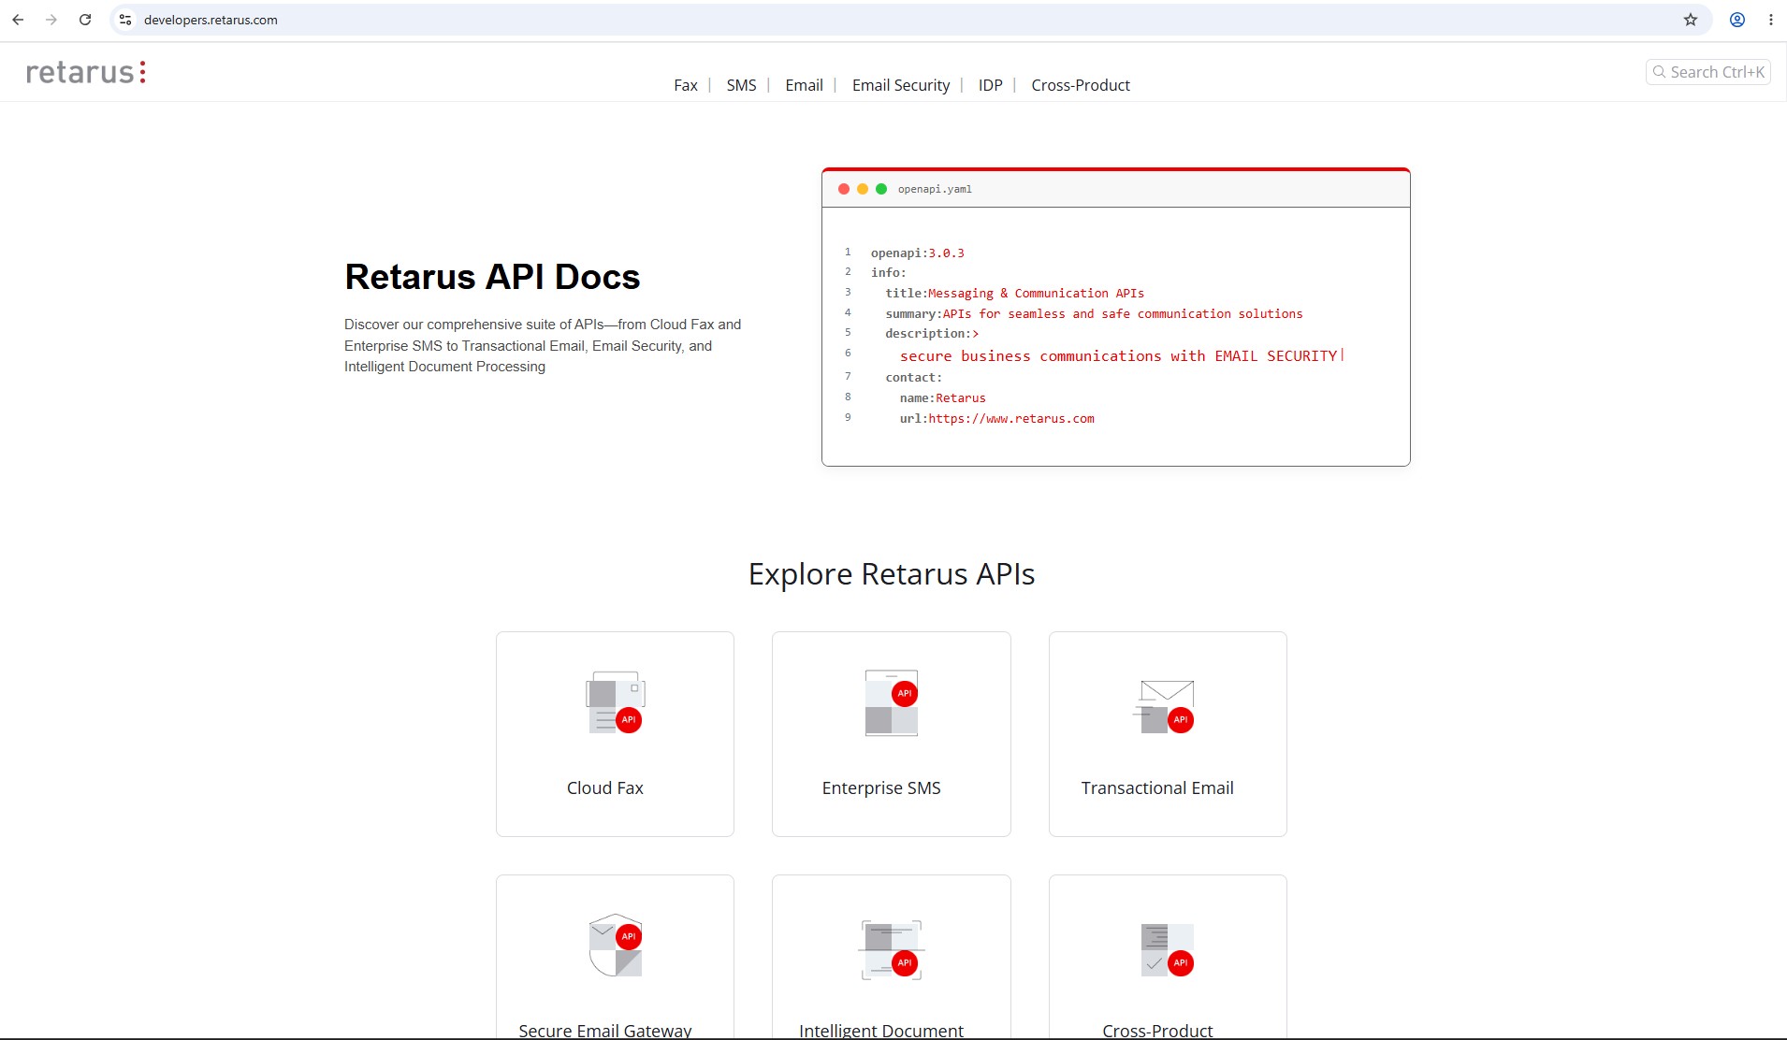Open the Secure Email Gateway card label
Screen dimensions: 1787x1040
point(605,1030)
